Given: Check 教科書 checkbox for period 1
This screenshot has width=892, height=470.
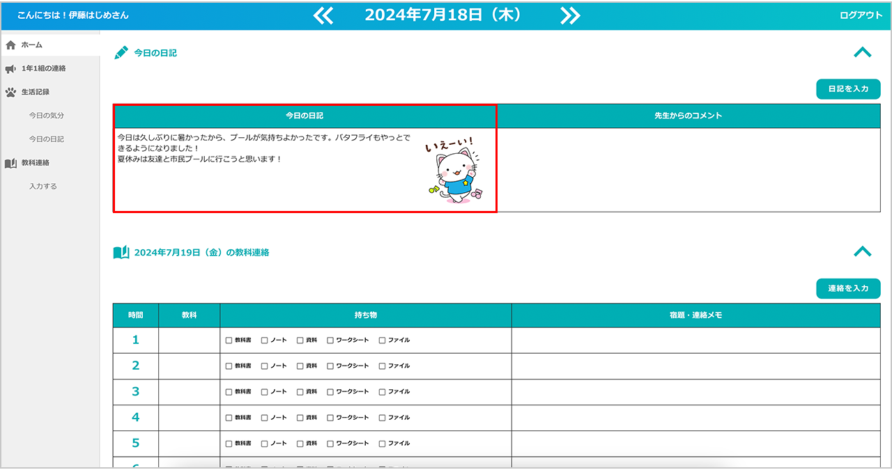Looking at the screenshot, I should pyautogui.click(x=229, y=340).
